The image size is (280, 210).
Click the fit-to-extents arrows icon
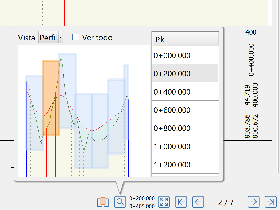pos(164,202)
